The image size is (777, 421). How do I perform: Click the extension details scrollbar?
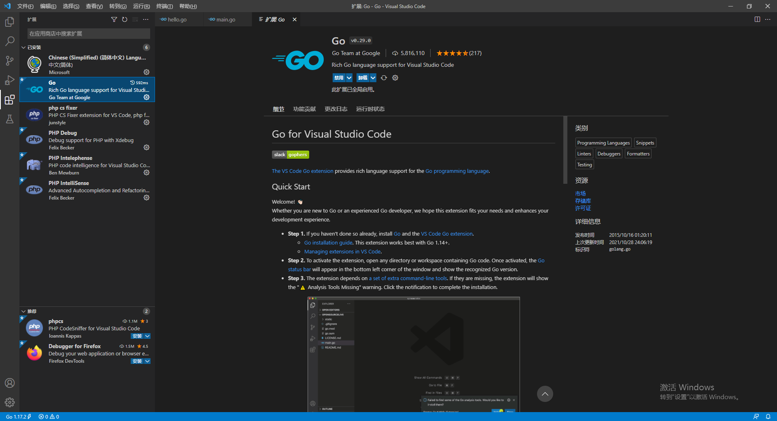point(565,150)
